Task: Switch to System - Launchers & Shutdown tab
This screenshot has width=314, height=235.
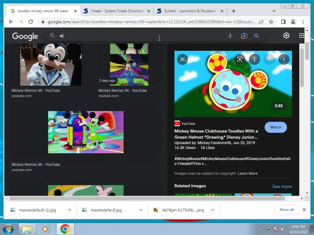Action: coord(190,11)
